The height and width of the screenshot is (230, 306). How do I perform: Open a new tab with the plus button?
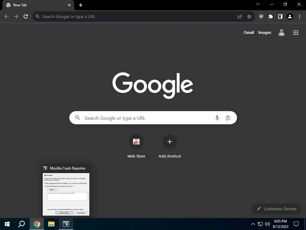pyautogui.click(x=81, y=5)
